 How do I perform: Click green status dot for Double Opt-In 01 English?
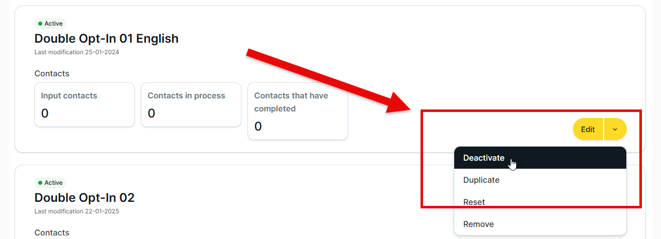[x=40, y=24]
